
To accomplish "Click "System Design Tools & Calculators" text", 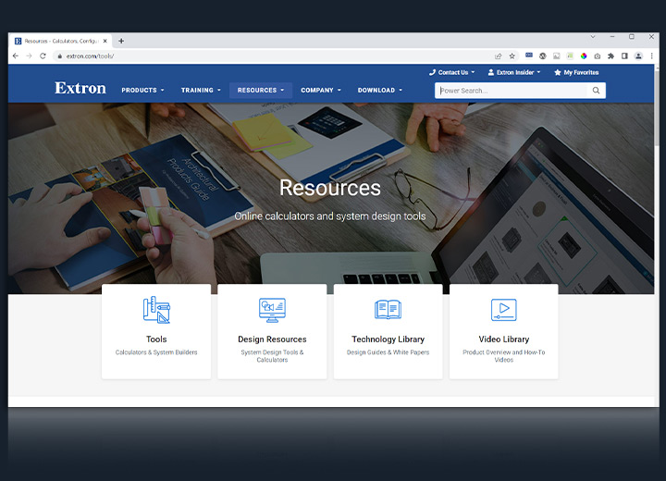I will tap(272, 356).
